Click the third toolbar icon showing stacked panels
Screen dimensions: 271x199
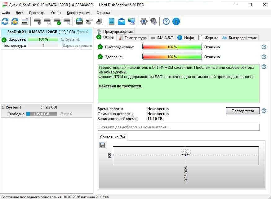click(25, 21)
